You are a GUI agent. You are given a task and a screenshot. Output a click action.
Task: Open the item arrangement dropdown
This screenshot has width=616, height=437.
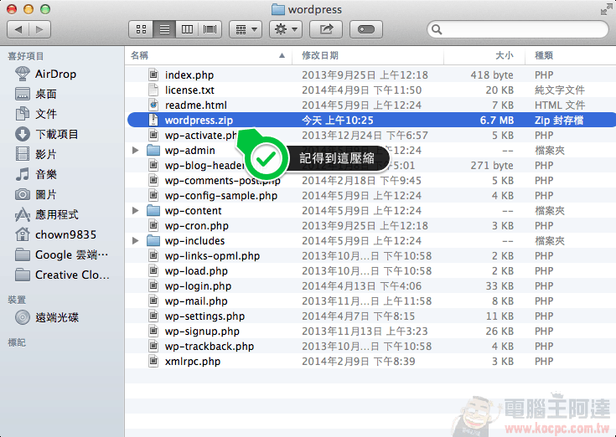[x=246, y=29]
